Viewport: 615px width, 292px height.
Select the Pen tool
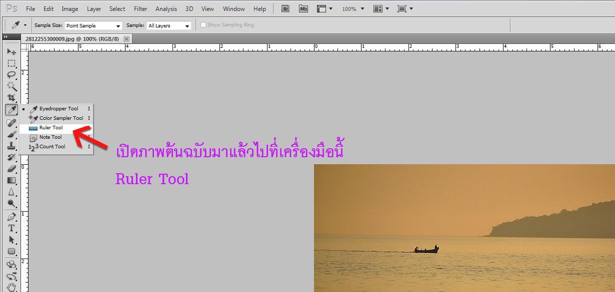click(11, 217)
